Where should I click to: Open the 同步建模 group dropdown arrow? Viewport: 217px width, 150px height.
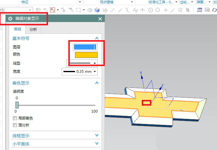pyautogui.click(x=132, y=2)
